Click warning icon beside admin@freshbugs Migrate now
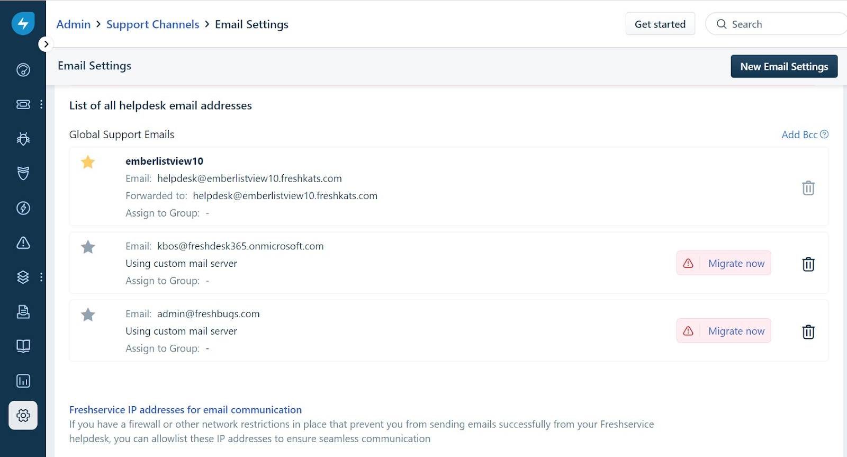The width and height of the screenshot is (847, 457). (688, 331)
